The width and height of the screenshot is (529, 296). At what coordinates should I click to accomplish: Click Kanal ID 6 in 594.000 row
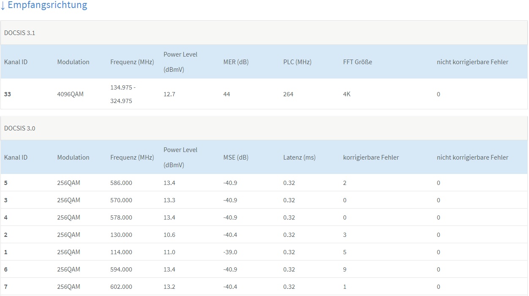(6, 269)
